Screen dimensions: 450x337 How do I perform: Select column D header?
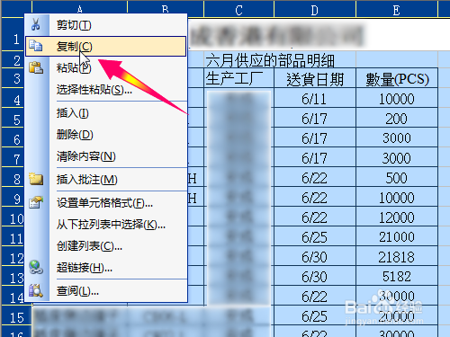pos(315,10)
